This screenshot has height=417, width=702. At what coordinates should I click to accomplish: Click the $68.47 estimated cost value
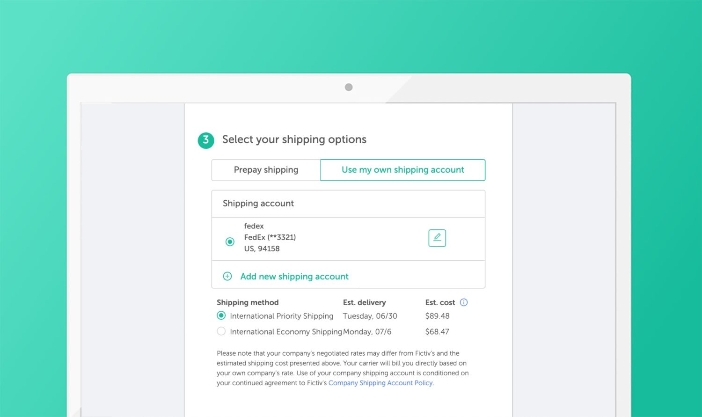[x=437, y=332]
